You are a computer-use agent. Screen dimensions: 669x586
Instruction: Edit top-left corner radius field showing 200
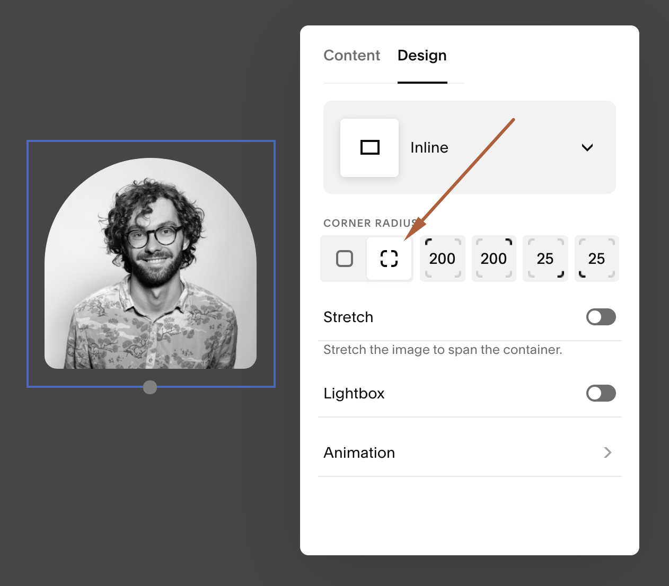tap(442, 259)
